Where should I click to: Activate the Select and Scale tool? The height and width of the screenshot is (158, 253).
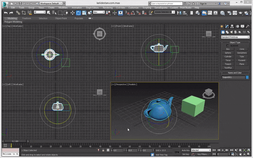[84, 13]
